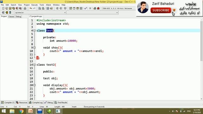203x114 pixels.
Task: Open the empty function list dropdown
Action: coord(92,13)
